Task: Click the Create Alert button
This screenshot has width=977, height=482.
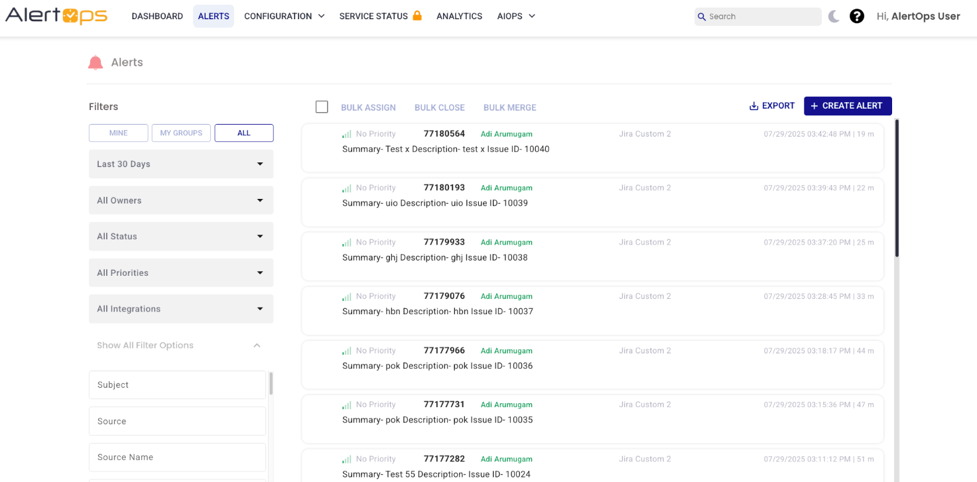Action: click(x=848, y=106)
